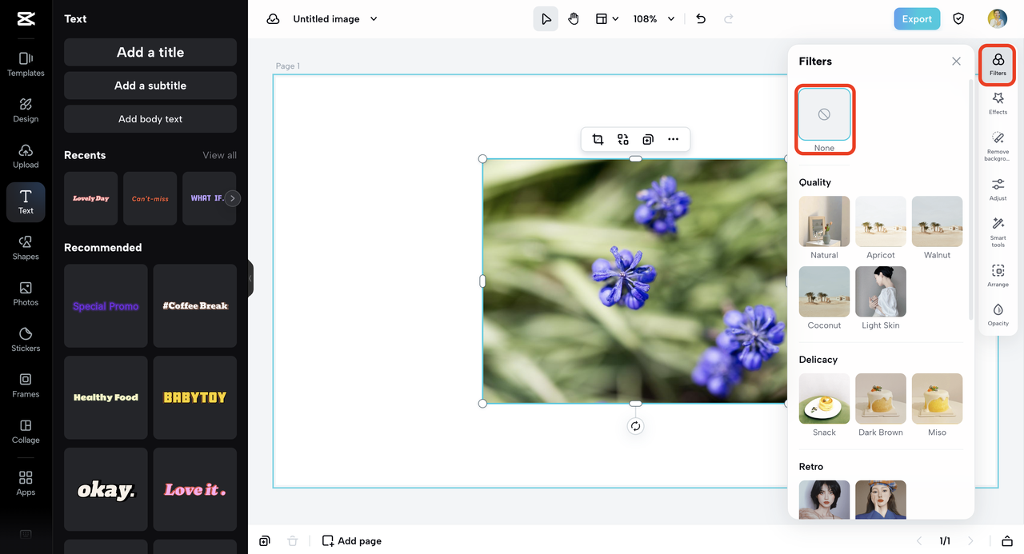Show more recent text styles with arrow
Image resolution: width=1024 pixels, height=554 pixels.
tap(232, 198)
